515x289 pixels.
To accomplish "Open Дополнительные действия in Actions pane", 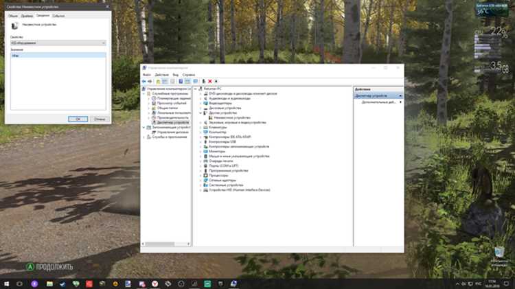I will pyautogui.click(x=378, y=102).
